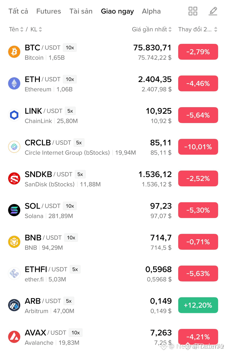Select the Tất cả tab

(x=18, y=11)
